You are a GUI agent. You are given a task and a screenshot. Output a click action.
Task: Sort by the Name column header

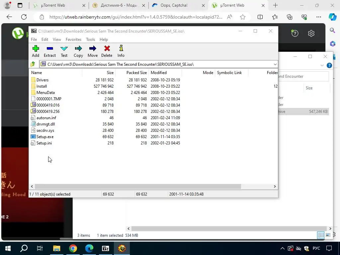coord(56,73)
